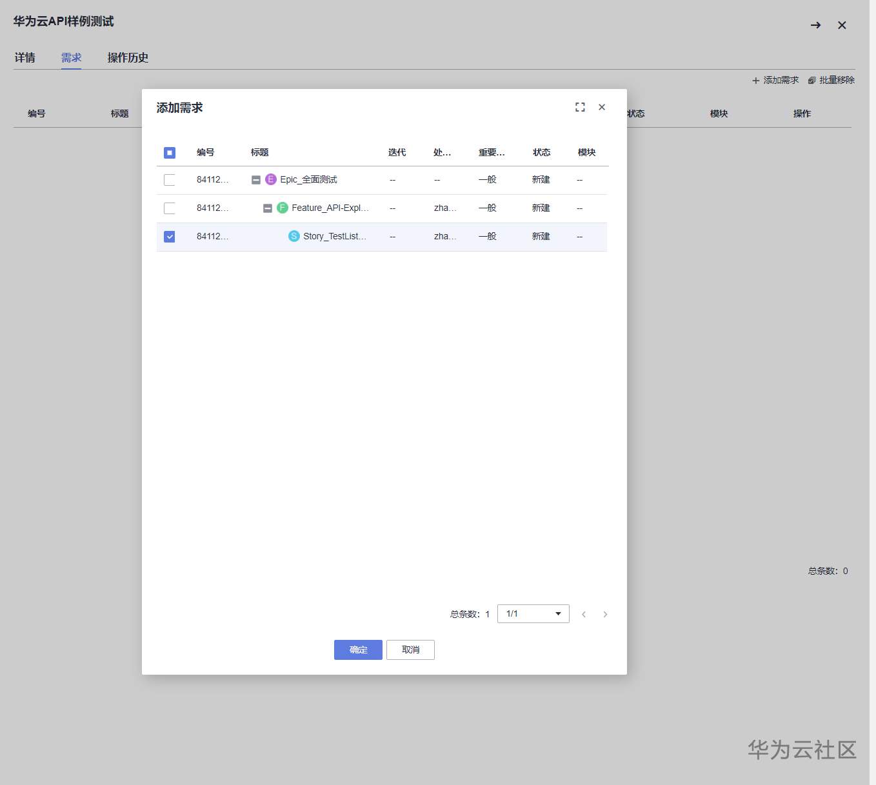Image resolution: width=876 pixels, height=785 pixels.
Task: Click the 编号 column header in dialog
Action: [206, 152]
